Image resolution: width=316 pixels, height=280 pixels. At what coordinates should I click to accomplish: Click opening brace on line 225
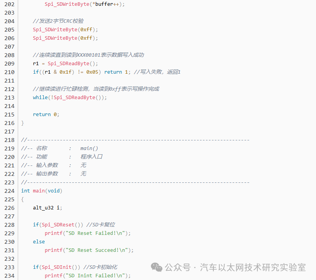[22, 199]
